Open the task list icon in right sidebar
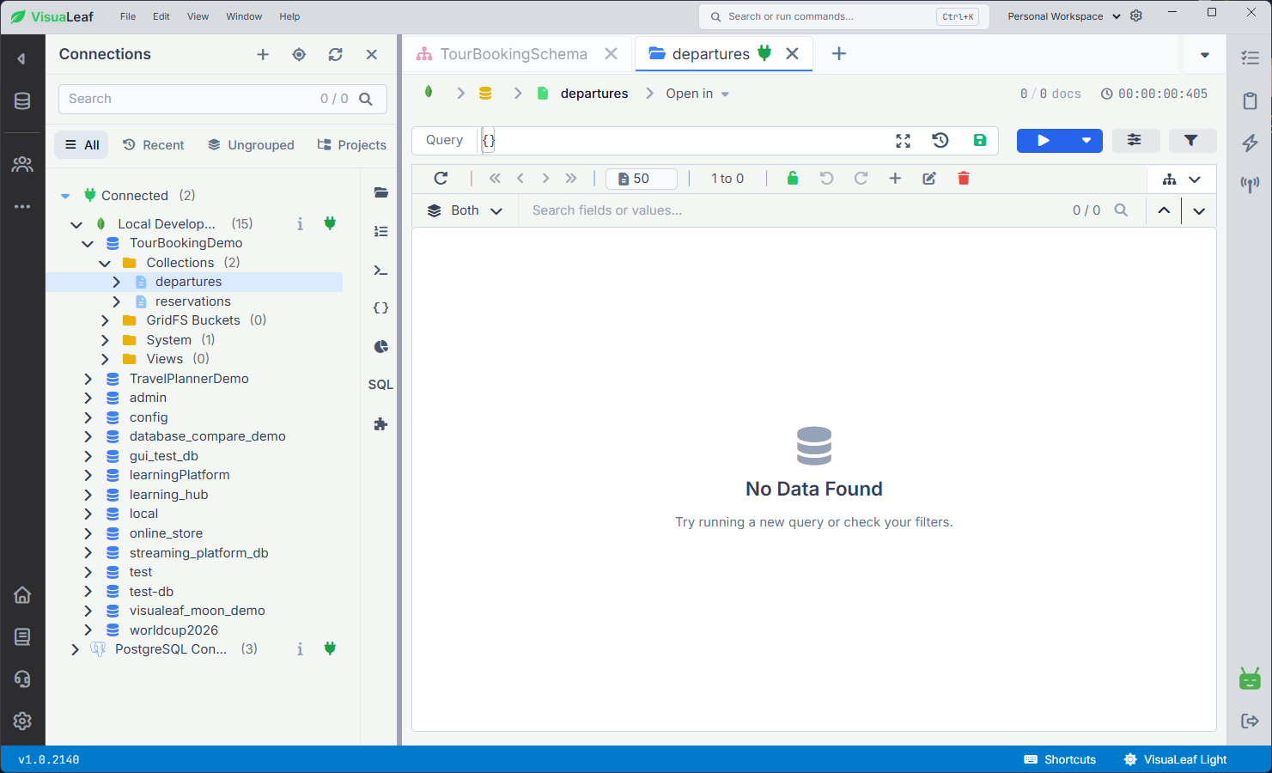Screen dimensions: 1272x773 point(1250,58)
